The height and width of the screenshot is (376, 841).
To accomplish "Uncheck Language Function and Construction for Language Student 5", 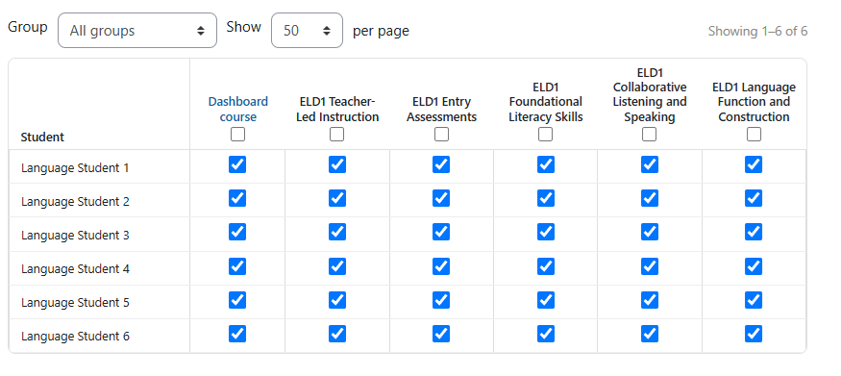I will [x=754, y=300].
